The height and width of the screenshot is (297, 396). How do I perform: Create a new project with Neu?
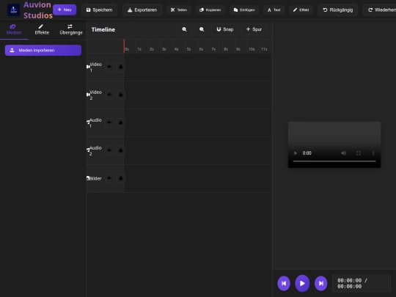point(65,10)
